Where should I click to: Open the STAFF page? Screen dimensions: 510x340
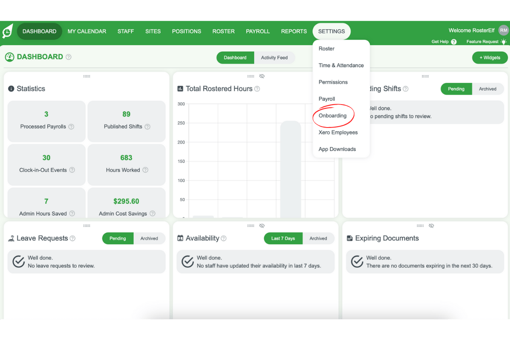tap(126, 31)
